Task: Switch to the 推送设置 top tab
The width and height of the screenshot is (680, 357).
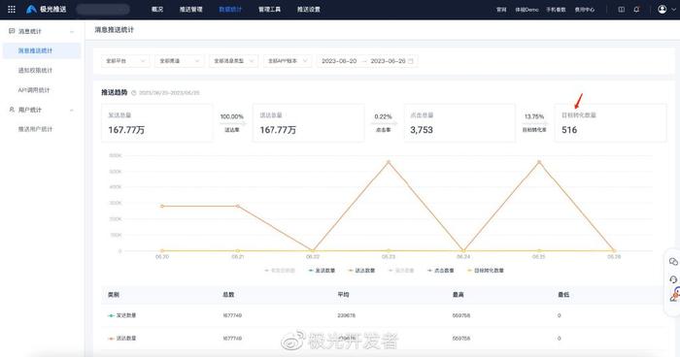Action: pos(308,9)
